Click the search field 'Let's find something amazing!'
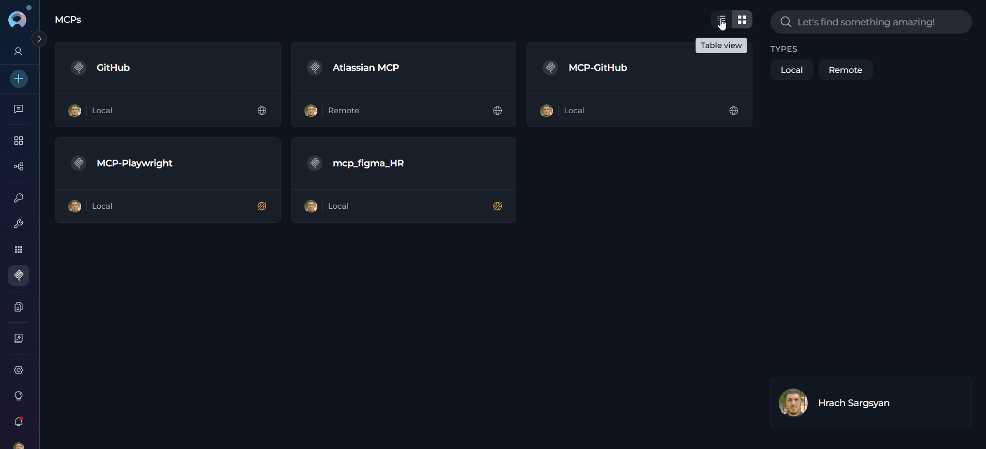This screenshot has height=449, width=986. [871, 22]
